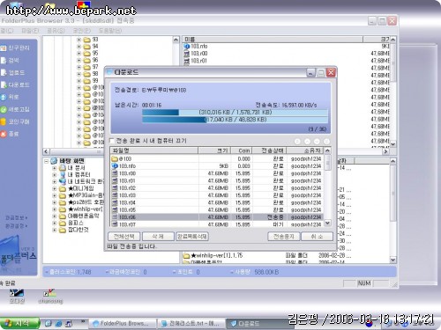This screenshot has height=330, width=441.
Task: Click the 삭제 button in download dialog
Action: pos(158,237)
